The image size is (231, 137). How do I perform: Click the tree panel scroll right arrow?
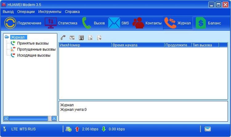[x=54, y=118]
